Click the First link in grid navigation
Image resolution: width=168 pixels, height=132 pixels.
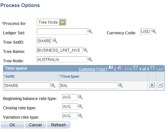click(128, 69)
